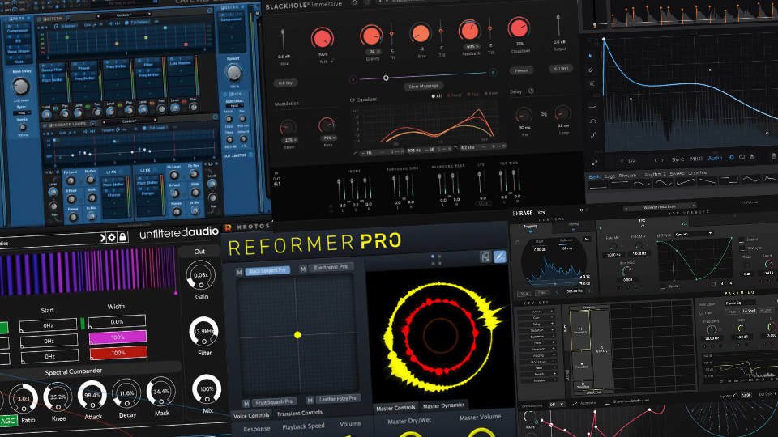The image size is (778, 437).
Task: Select the All radio option in Blackhole equalizer
Action: 436,96
